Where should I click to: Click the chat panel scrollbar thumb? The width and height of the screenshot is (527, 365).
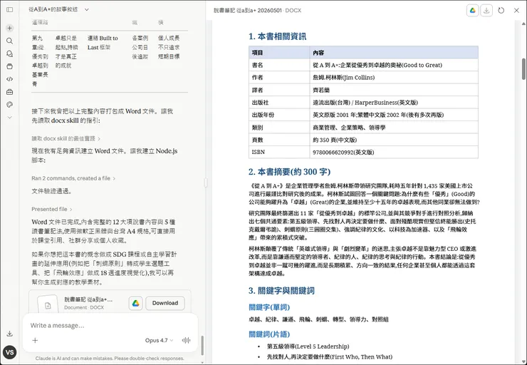202,345
